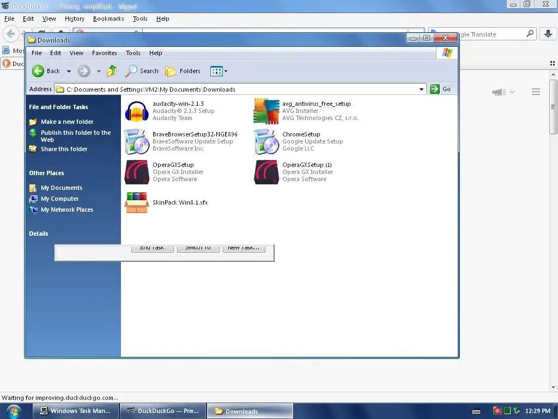Click the browser Back navigation button
This screenshot has width=558, height=419.
tap(11, 34)
